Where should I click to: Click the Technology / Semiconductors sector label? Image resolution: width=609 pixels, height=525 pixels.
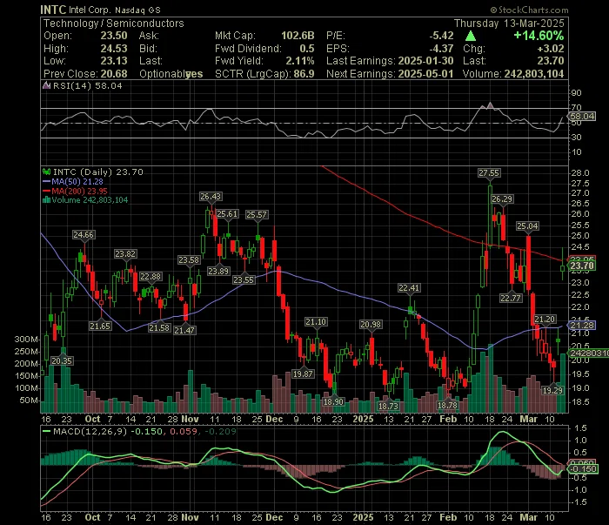pos(113,24)
